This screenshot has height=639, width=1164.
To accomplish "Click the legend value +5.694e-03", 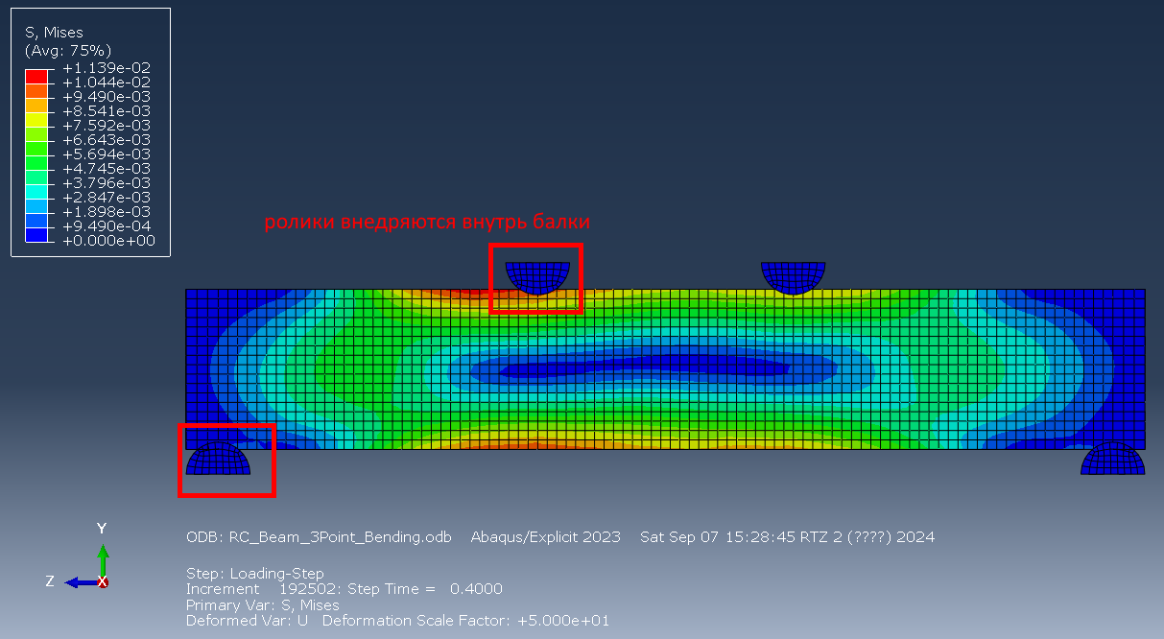I will (x=107, y=154).
